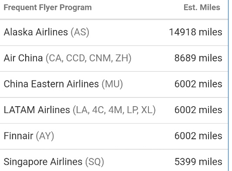Select the Alaska Airlines (AS) row
Image resolution: width=232 pixels, height=171 pixels.
(x=114, y=32)
